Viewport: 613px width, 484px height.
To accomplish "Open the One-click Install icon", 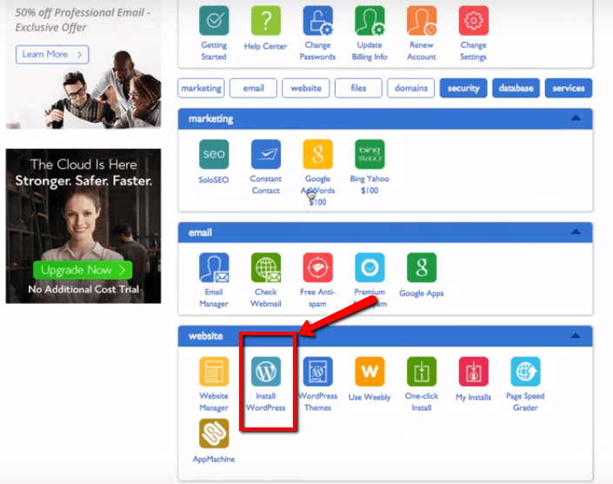I will pyautogui.click(x=422, y=372).
